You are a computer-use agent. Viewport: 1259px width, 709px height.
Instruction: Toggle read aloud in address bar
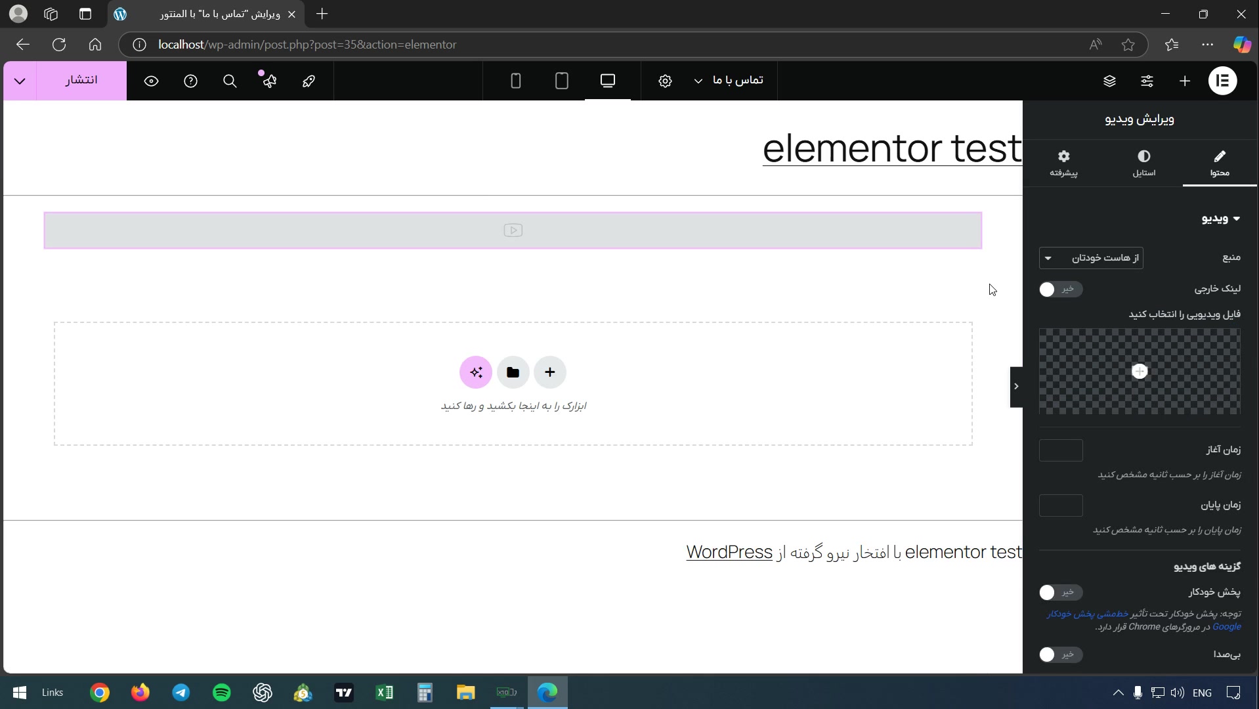[x=1096, y=45]
